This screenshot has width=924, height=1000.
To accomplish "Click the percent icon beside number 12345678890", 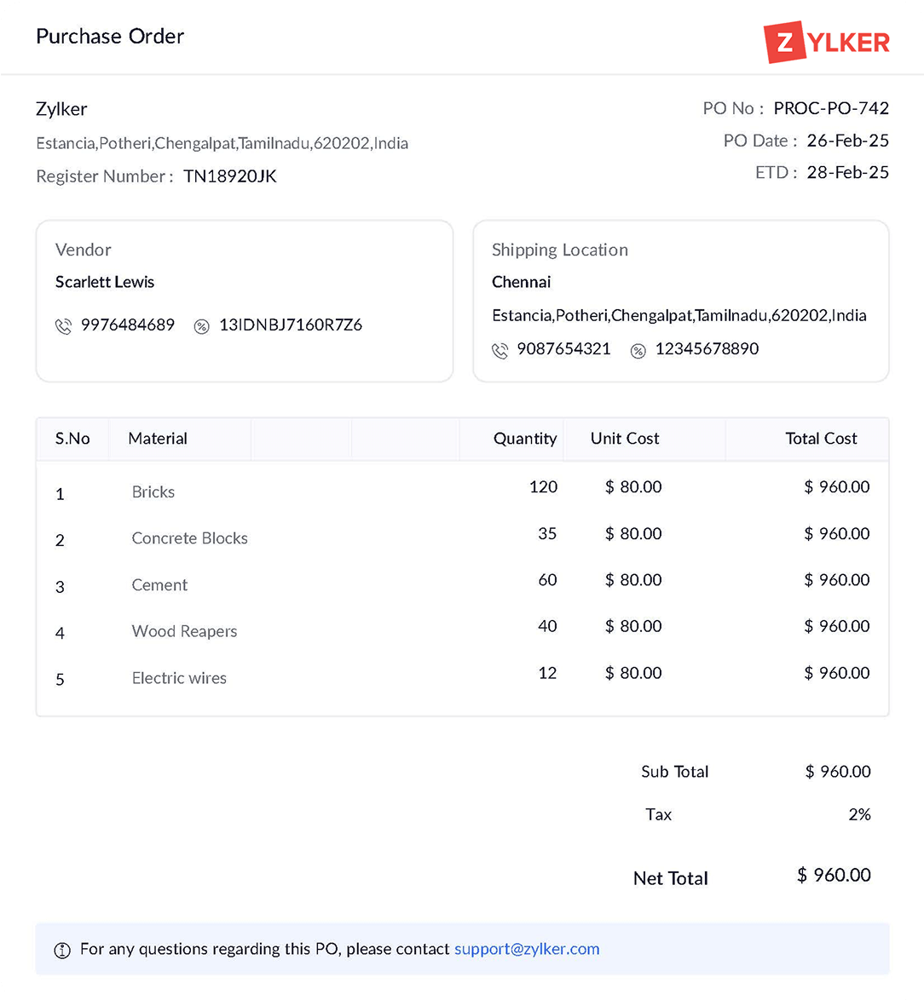I will click(x=638, y=349).
